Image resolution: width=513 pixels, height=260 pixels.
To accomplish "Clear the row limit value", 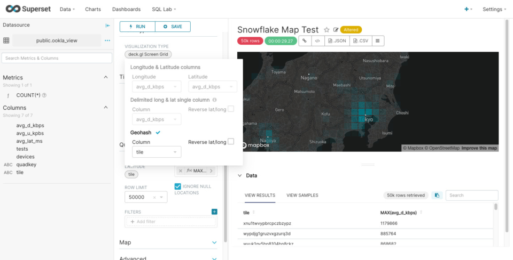I will [x=154, y=197].
